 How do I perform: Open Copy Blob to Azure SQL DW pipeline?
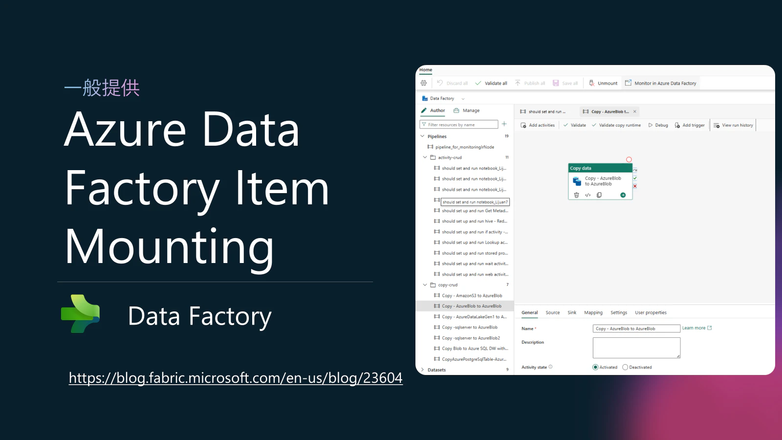pos(471,349)
